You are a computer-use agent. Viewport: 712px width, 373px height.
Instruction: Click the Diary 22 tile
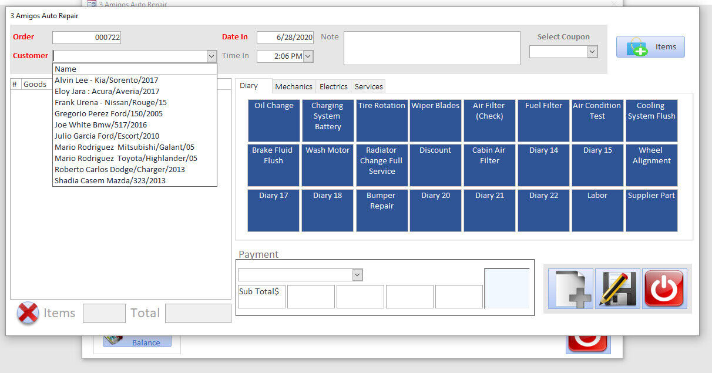click(543, 210)
